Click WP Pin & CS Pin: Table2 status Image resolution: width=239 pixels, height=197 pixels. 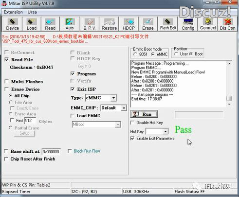36,185
